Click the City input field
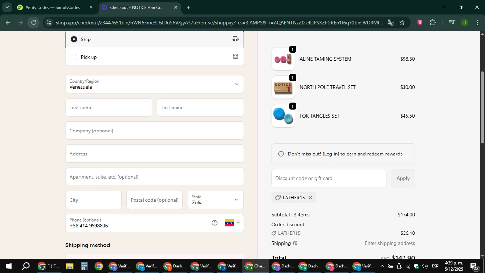 point(93,200)
